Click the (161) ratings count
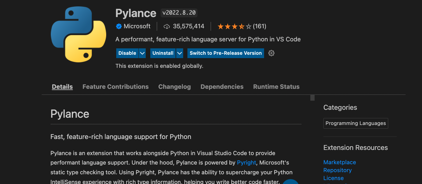The image size is (422, 184). click(x=260, y=26)
